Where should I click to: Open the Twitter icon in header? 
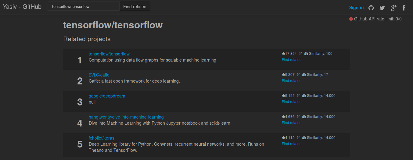coord(382,8)
